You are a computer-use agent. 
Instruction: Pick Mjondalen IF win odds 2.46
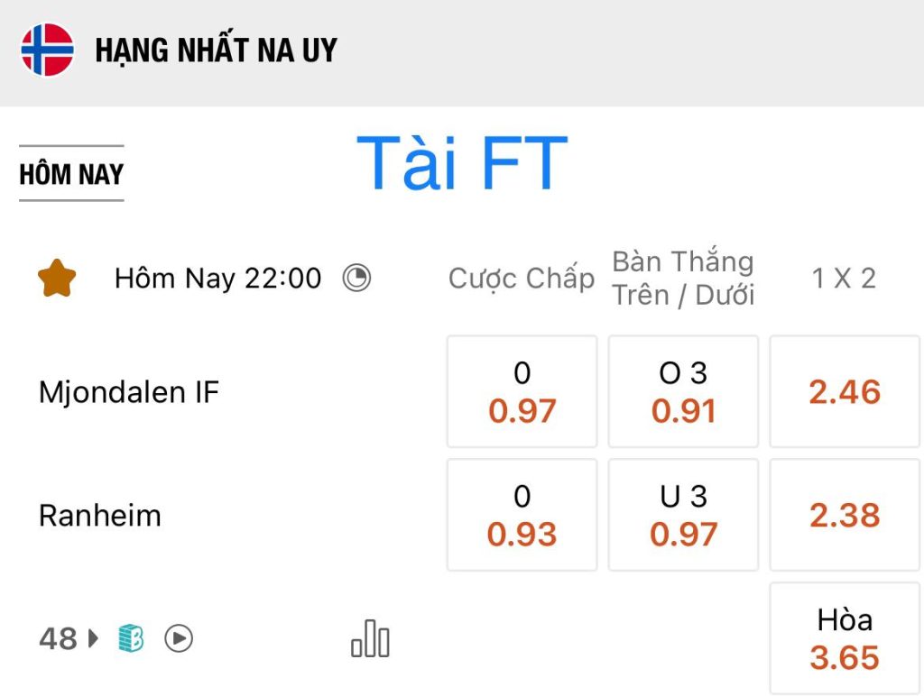tap(845, 391)
